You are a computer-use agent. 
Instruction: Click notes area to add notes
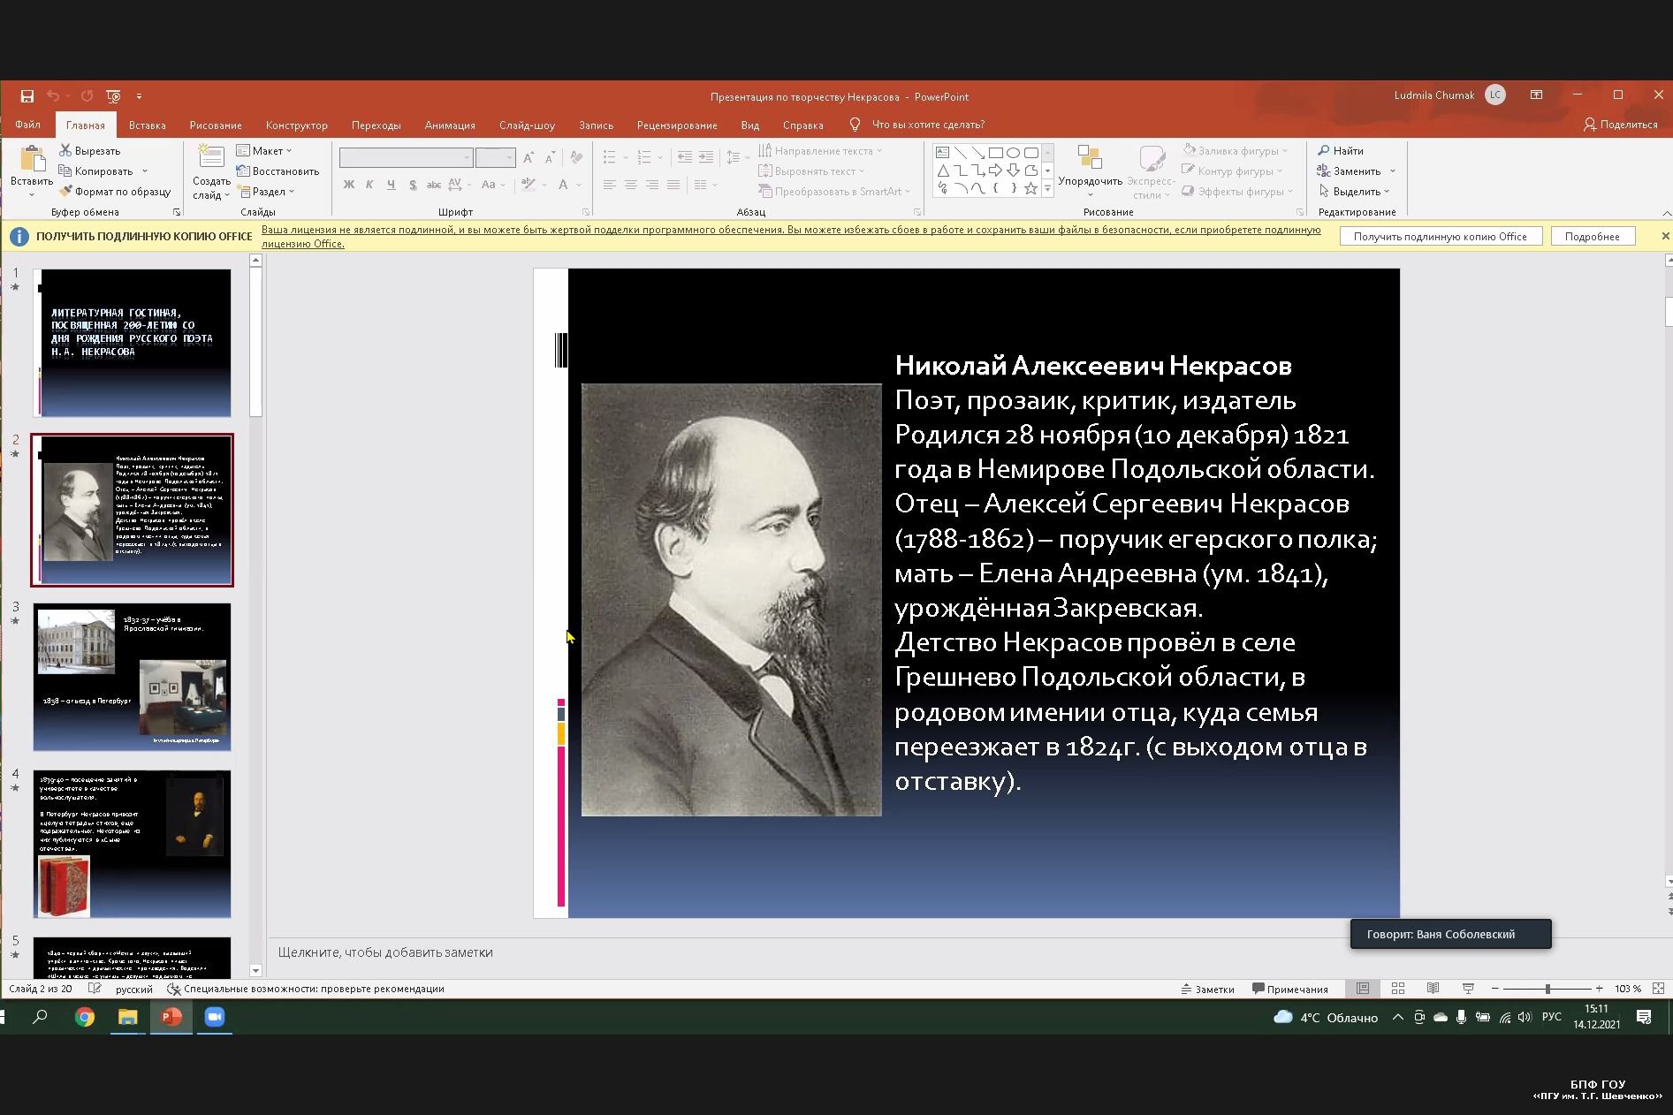[385, 952]
